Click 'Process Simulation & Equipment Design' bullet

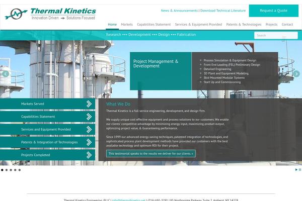tap(230, 60)
